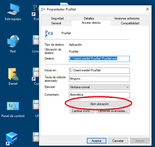This screenshot has height=147, width=155.
Task: Select the Acceso directo tab
Action: [x=91, y=23]
